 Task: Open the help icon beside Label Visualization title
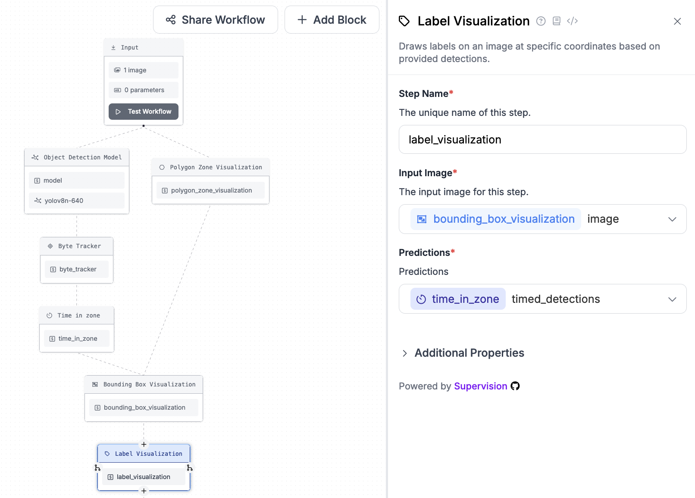541,21
